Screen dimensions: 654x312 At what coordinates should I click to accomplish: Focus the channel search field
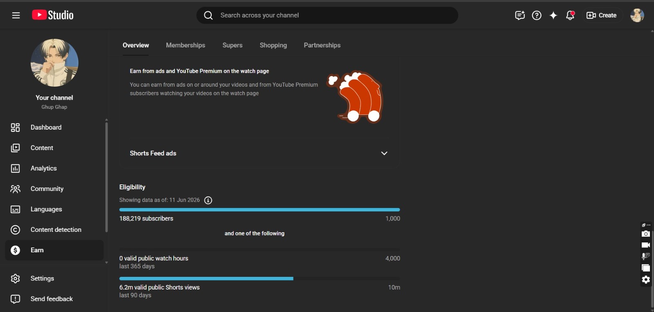327,16
